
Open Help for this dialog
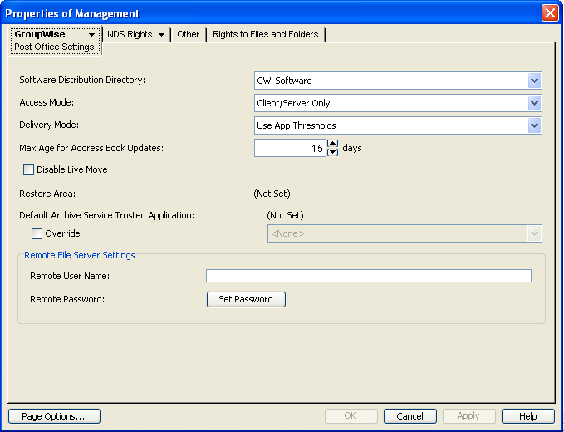click(528, 416)
